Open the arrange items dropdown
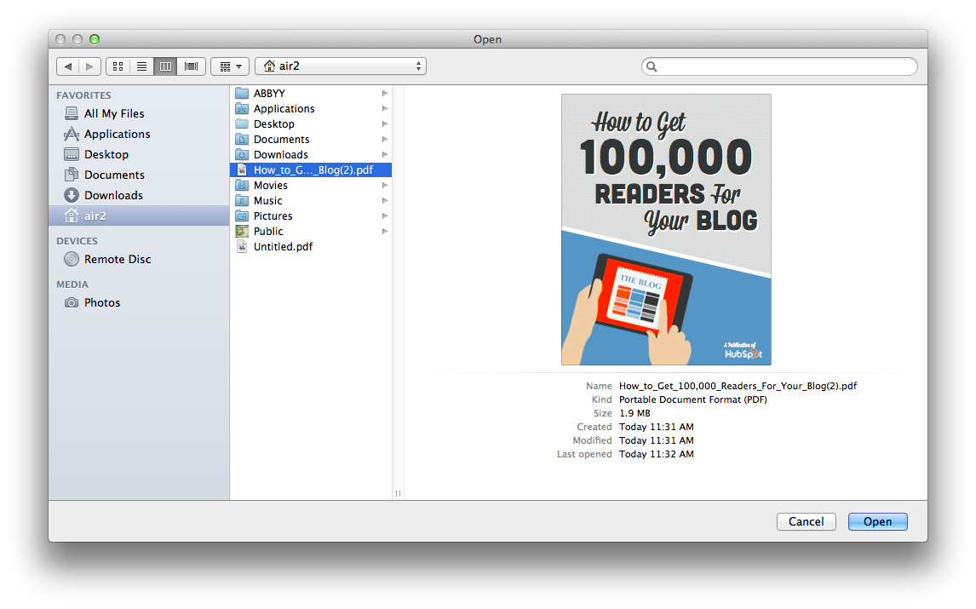The image size is (976, 609). pos(229,66)
